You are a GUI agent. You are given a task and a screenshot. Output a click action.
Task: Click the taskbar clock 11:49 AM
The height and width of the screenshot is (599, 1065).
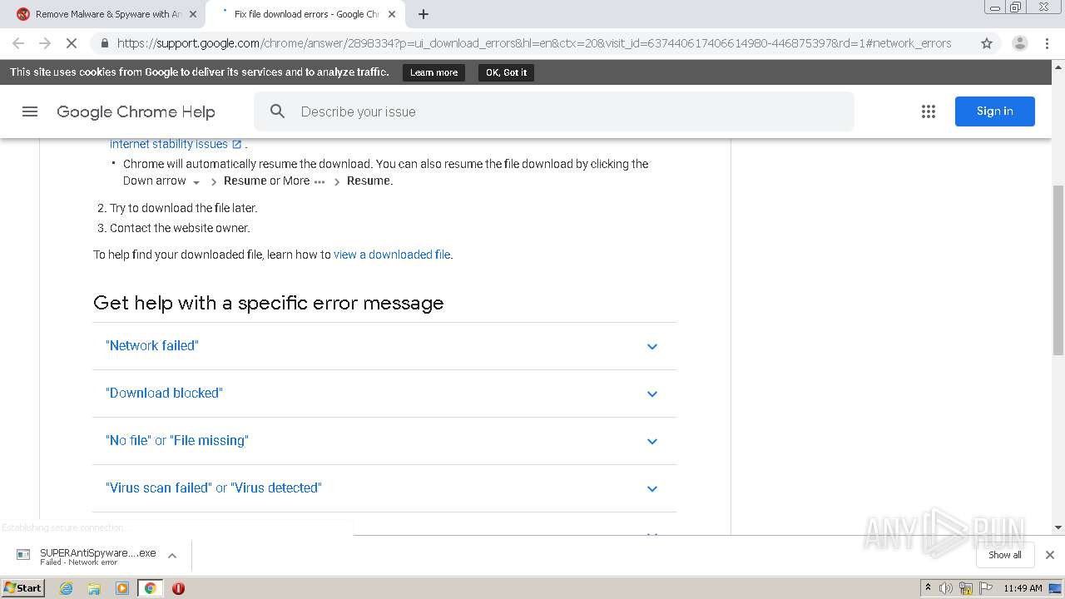pos(1023,588)
